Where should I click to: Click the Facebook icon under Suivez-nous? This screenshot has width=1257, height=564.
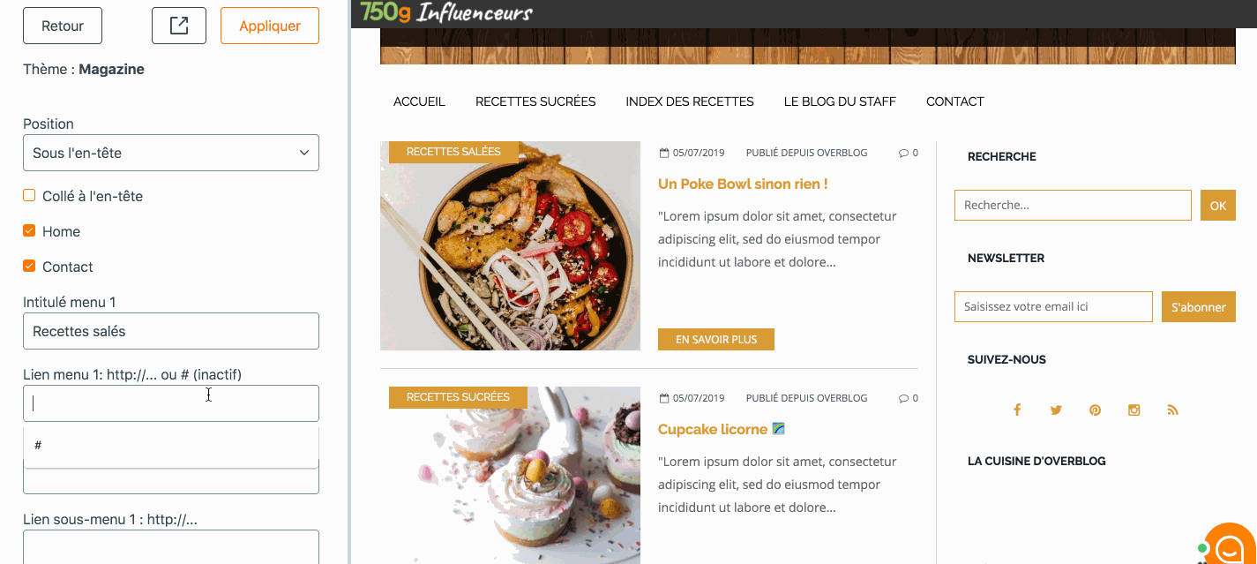tap(1017, 410)
